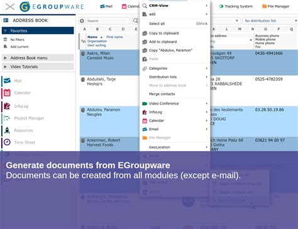Viewport: 298px width, 229px height.
Task: Click the add contact plus icon
Action: pos(82,21)
